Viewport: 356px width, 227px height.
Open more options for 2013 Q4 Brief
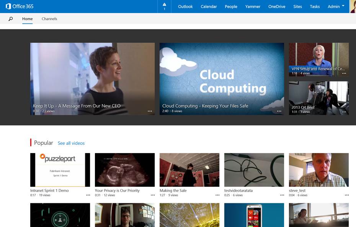(344, 112)
